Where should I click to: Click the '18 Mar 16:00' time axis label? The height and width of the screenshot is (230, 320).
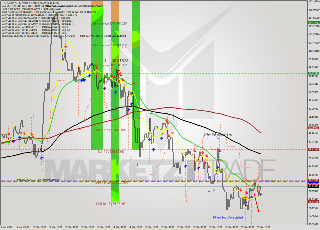(216, 227)
